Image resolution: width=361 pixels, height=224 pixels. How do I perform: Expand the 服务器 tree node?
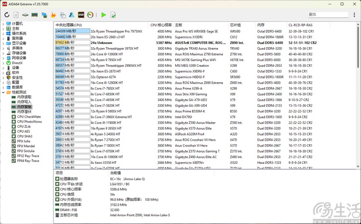[3, 38]
